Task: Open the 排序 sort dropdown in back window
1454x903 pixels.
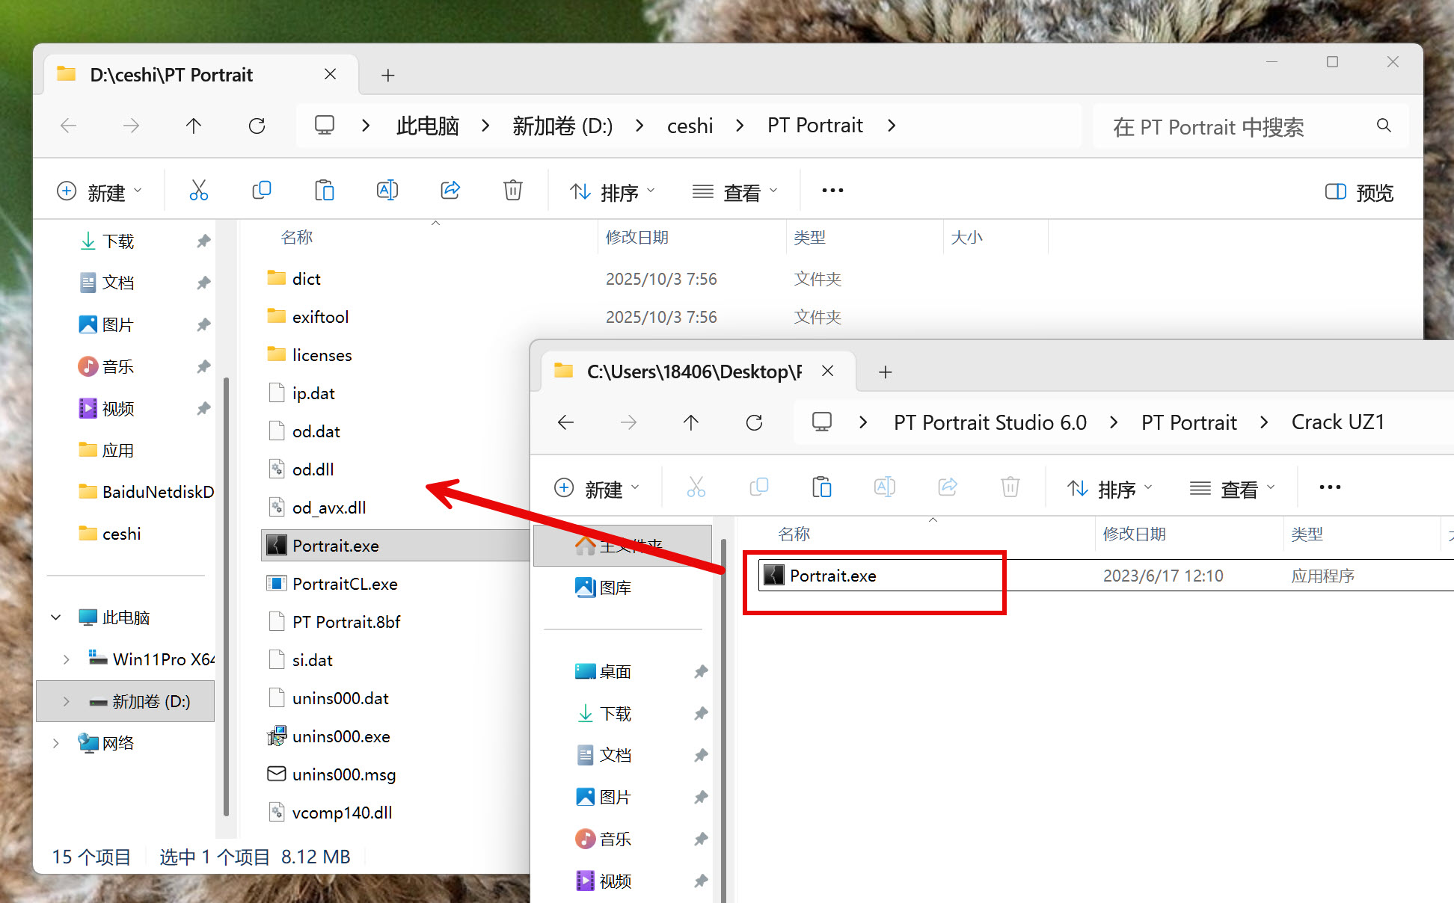Action: (x=612, y=192)
